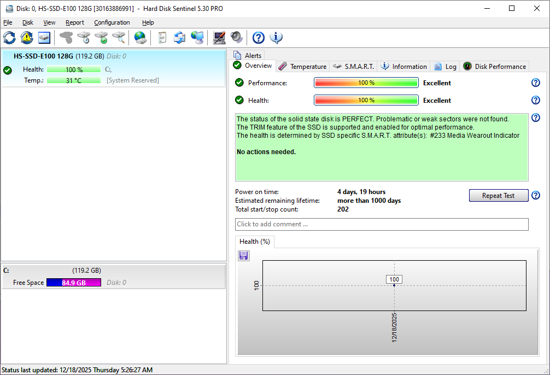This screenshot has height=375, width=550.
Task: Open the Configuration menu
Action: [x=112, y=22]
